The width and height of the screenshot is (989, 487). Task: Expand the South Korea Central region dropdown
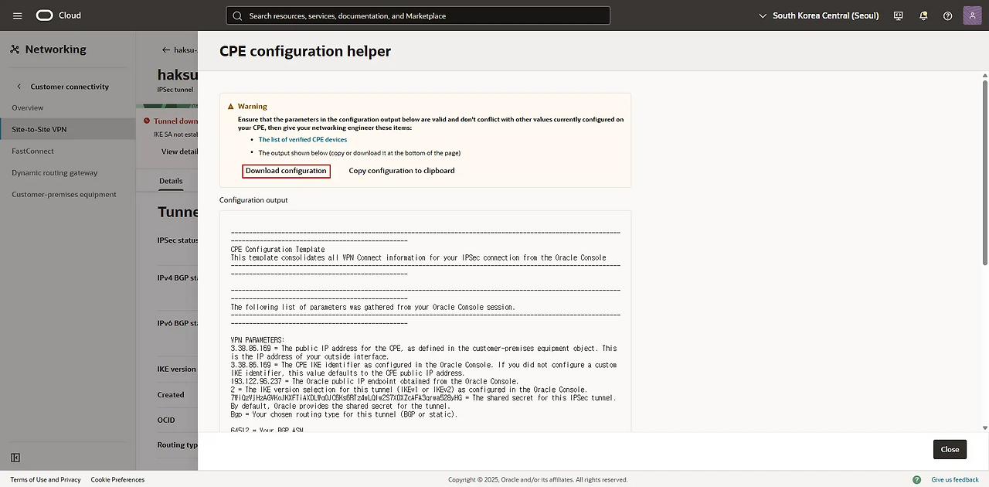pyautogui.click(x=819, y=15)
